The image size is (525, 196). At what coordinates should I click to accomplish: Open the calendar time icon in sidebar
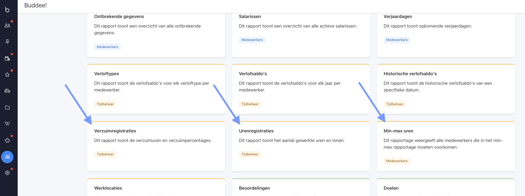tap(7, 58)
